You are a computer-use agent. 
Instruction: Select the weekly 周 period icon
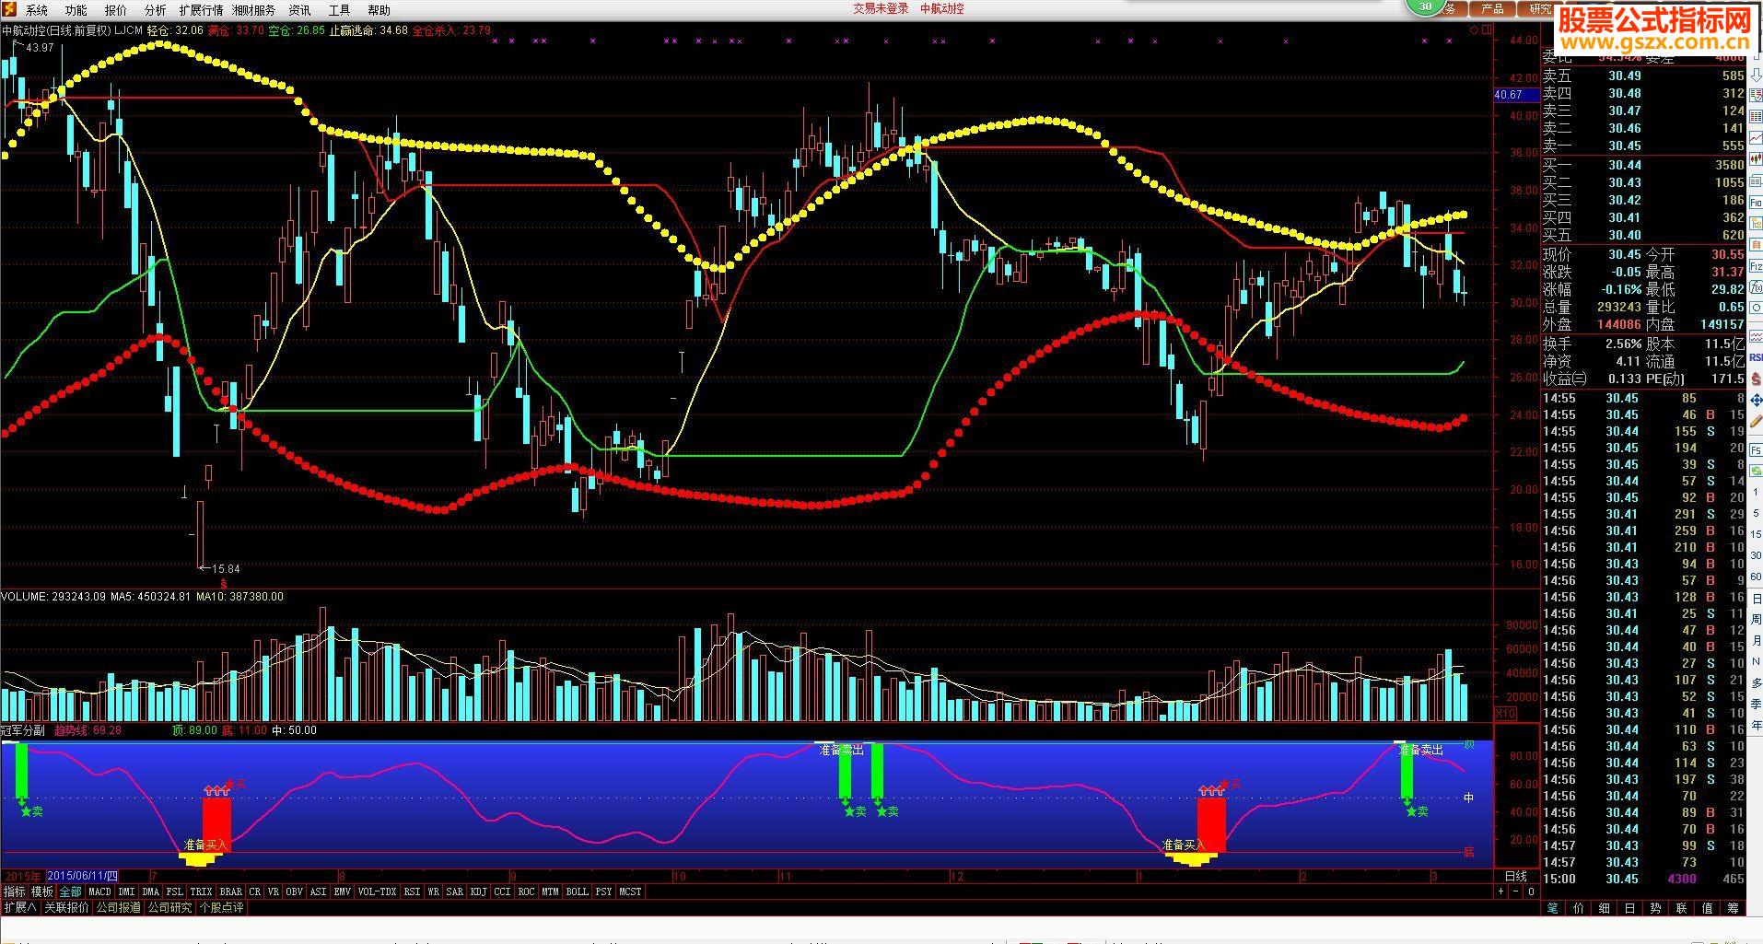(x=1756, y=619)
